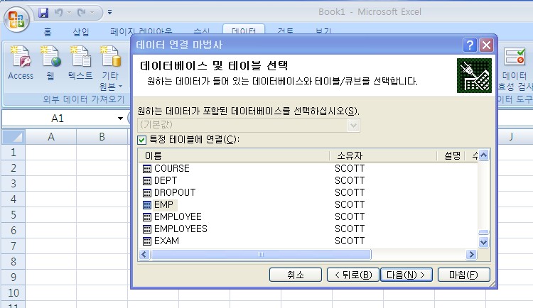Select column B header
533x308 pixels.
pos(102,137)
